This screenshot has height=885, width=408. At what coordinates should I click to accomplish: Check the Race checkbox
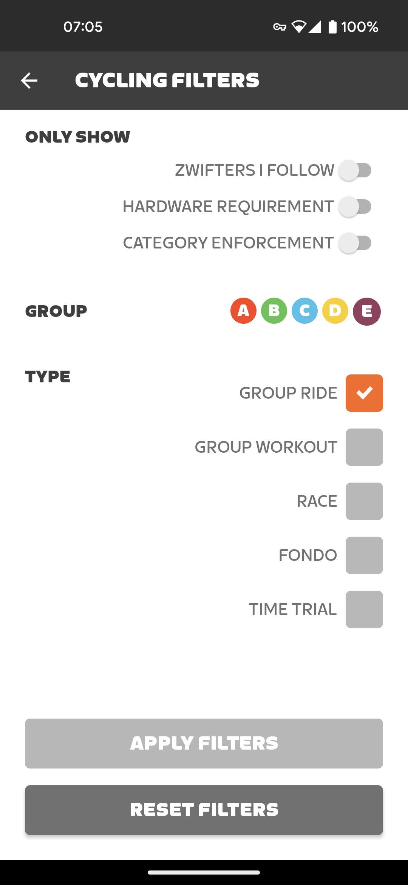[x=364, y=501]
